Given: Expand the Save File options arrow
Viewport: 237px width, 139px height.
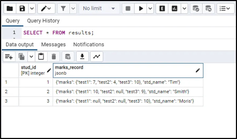Looking at the screenshot, I should click(32, 8).
